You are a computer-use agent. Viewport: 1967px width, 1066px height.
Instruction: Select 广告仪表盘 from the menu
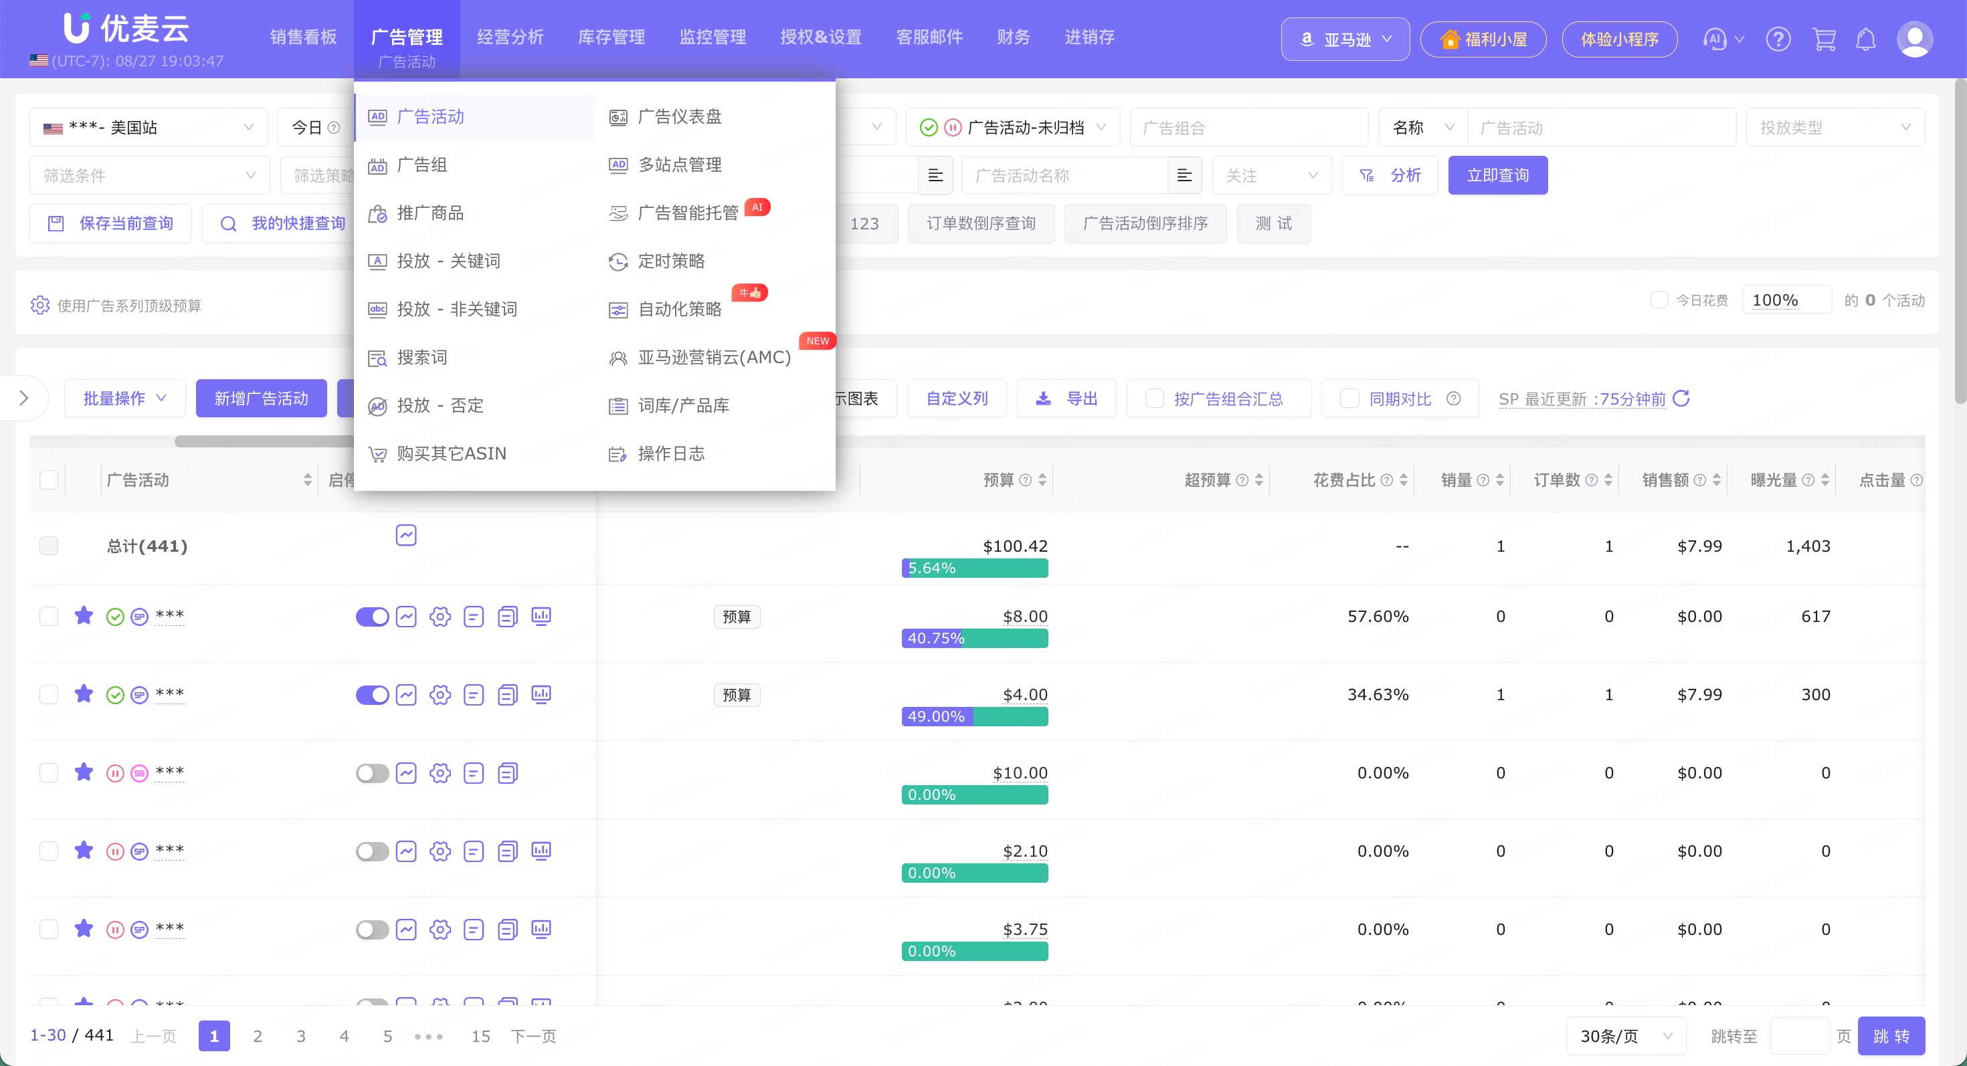click(x=679, y=117)
